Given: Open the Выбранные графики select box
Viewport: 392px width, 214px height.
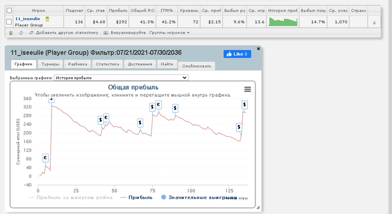Looking at the screenshot, I should coord(122,78).
